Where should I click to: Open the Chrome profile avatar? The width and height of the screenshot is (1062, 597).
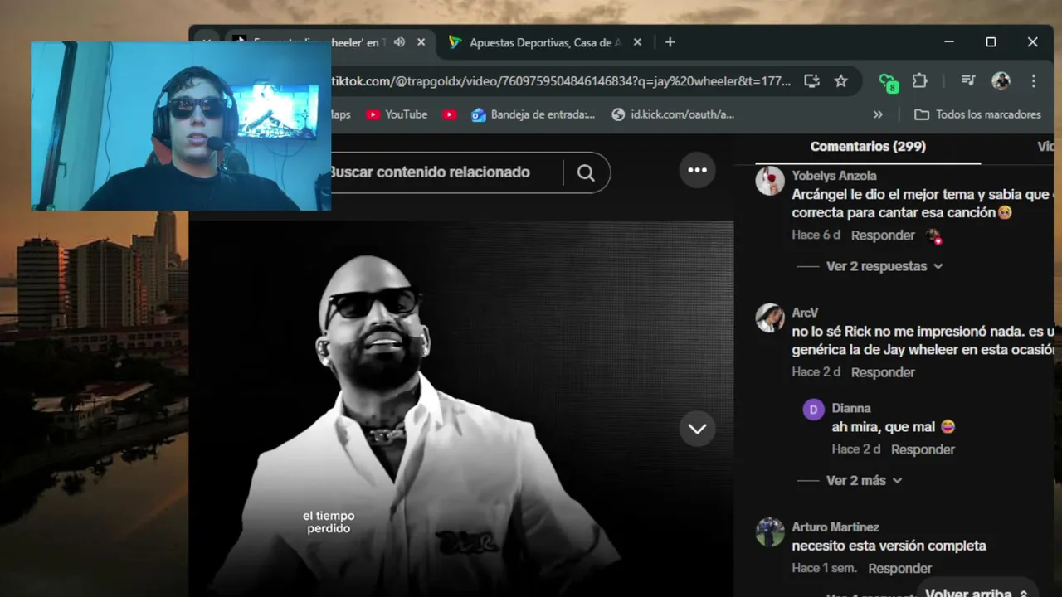(x=1001, y=80)
